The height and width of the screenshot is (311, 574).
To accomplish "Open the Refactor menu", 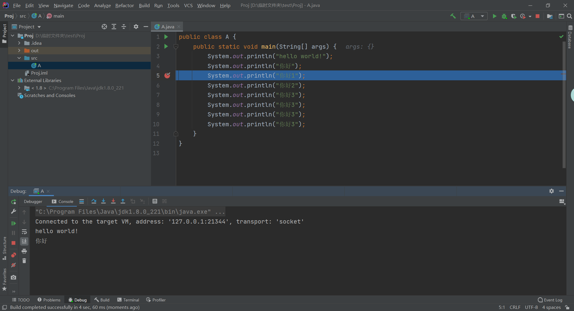I will click(x=125, y=5).
